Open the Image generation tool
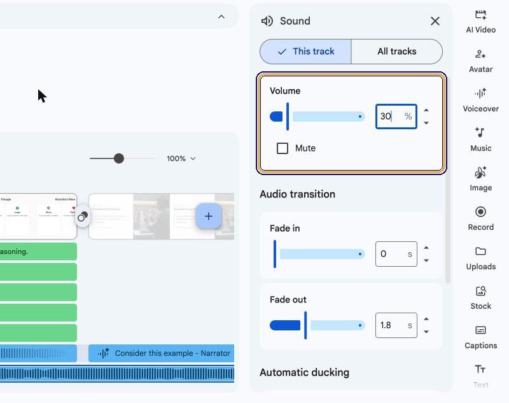The width and height of the screenshot is (509, 403). (480, 180)
